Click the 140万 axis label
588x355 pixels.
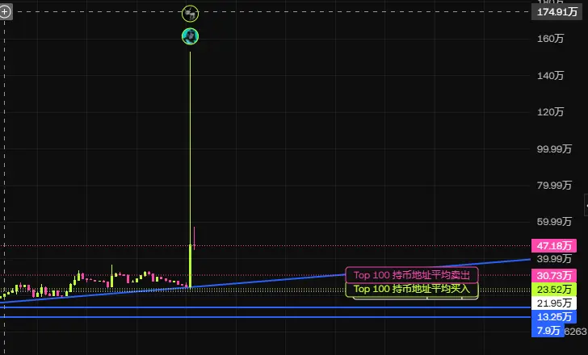click(550, 76)
